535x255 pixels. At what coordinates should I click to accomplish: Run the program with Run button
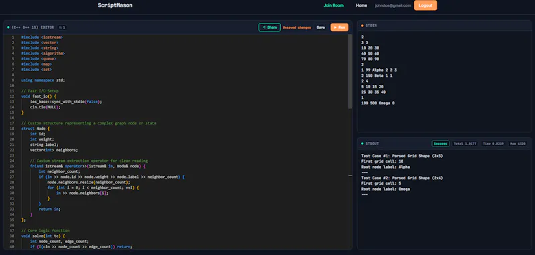(339, 27)
